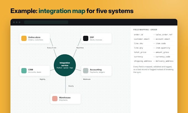Screen dimensions: 188x113
Task: Select the line.sku source field
Action: [x=139, y=43]
